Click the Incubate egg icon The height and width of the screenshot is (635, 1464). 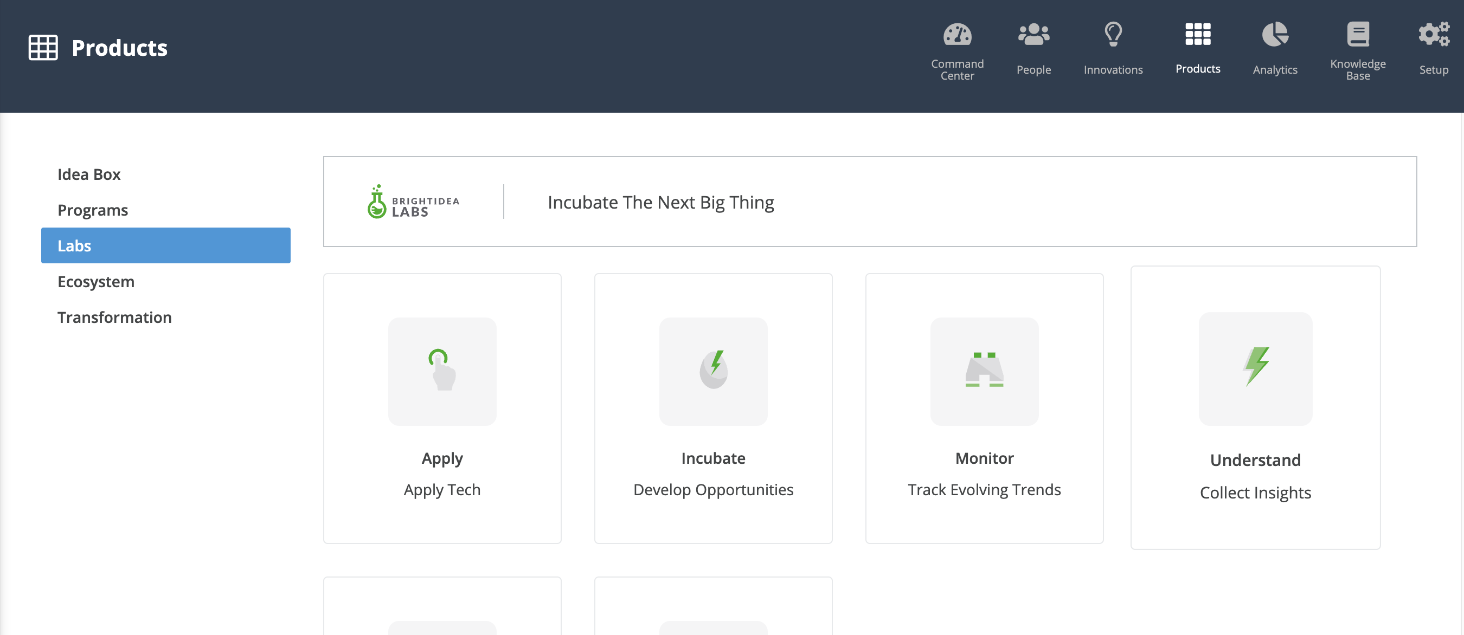coord(713,370)
